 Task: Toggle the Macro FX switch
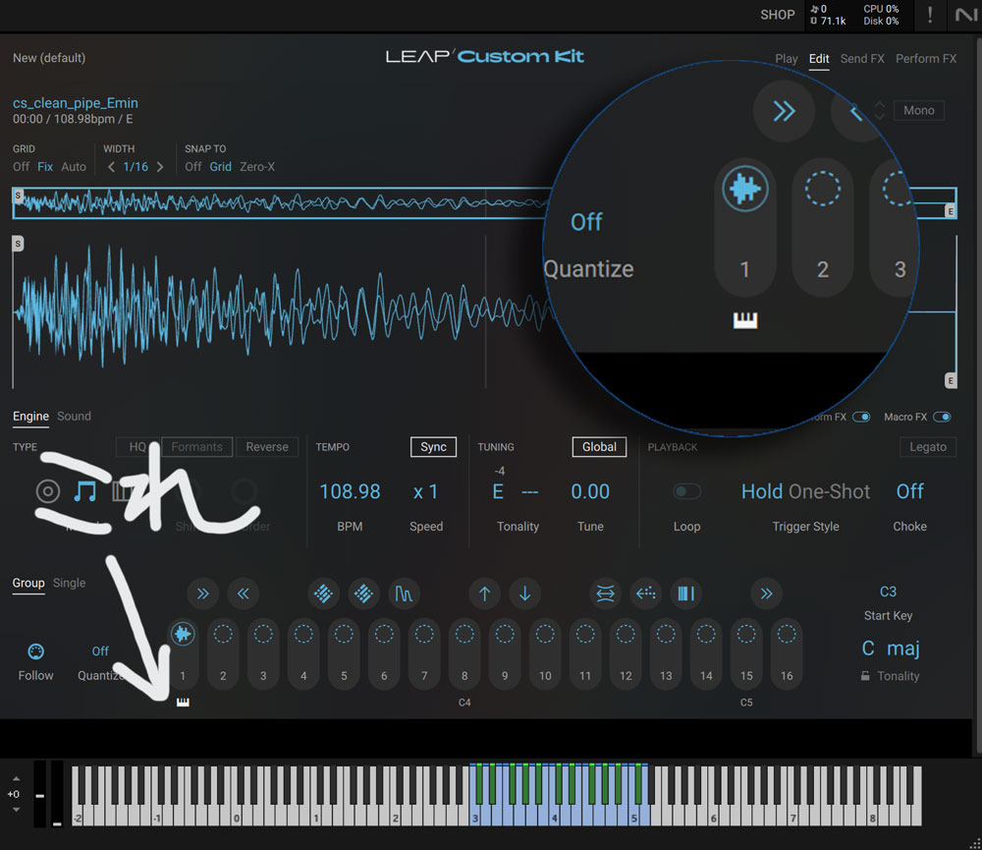pos(942,417)
